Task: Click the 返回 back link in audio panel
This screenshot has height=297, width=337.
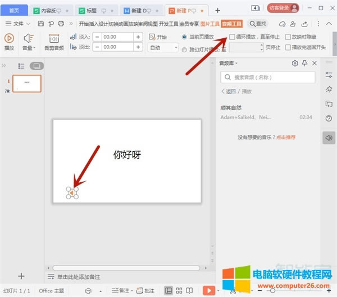Action: point(230,92)
